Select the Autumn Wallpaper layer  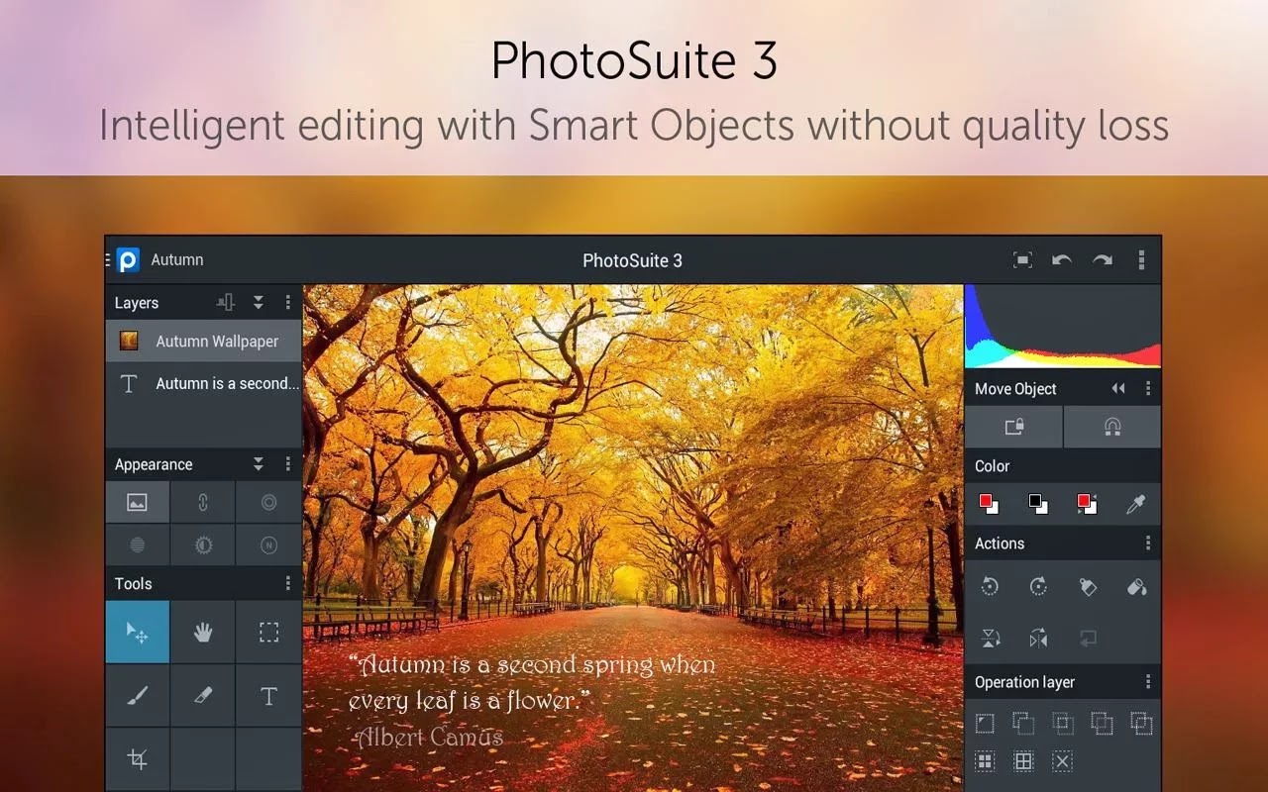[x=203, y=341]
